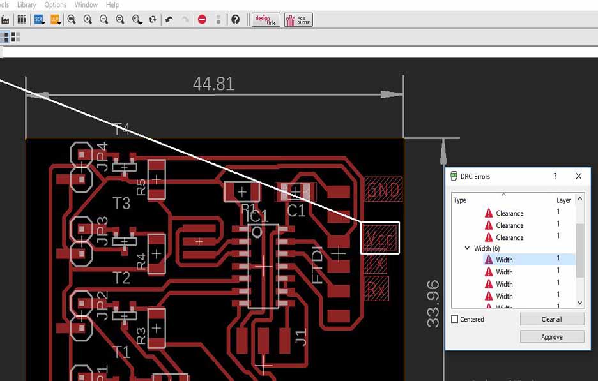
Task: Click the 33.96 dimension text
Action: tap(433, 304)
